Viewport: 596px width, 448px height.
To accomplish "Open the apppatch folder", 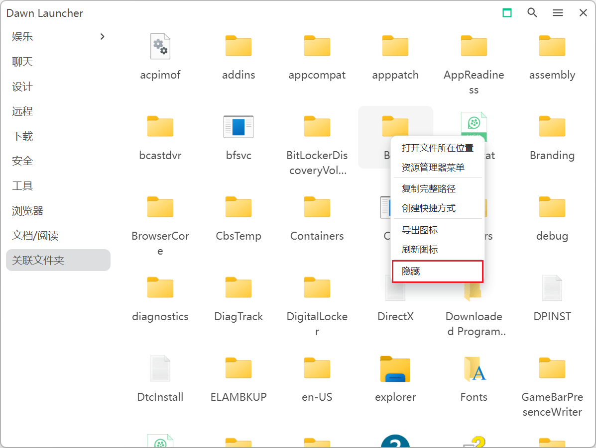I will (395, 46).
